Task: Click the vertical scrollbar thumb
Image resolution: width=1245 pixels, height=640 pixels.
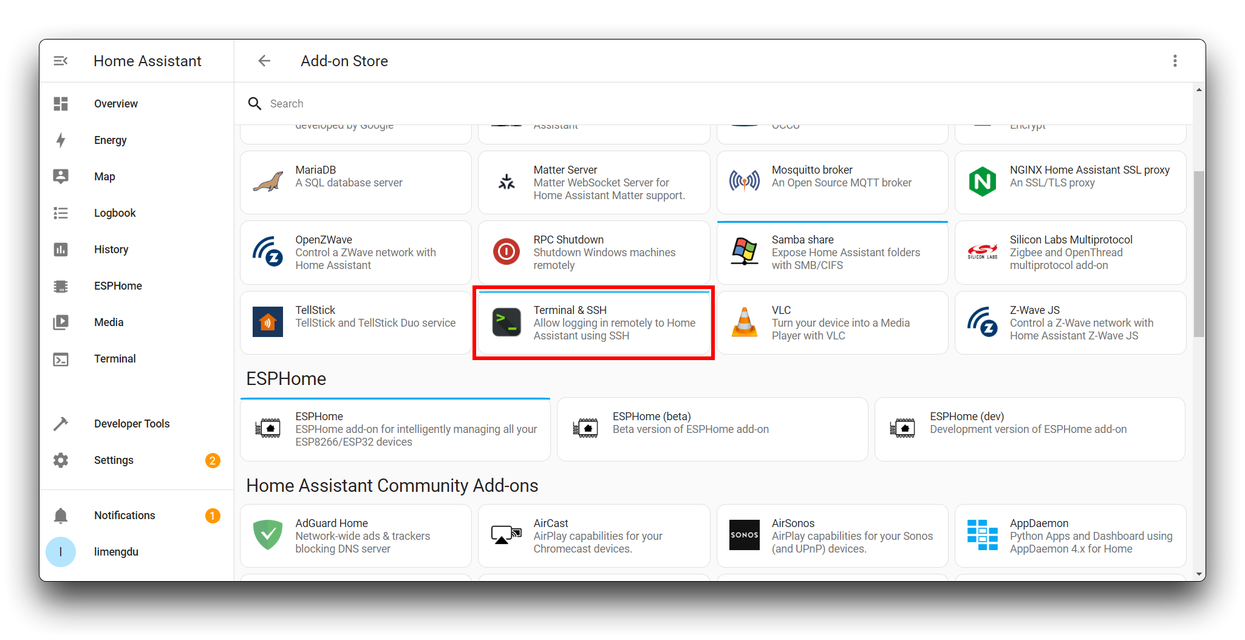Action: (x=1199, y=254)
